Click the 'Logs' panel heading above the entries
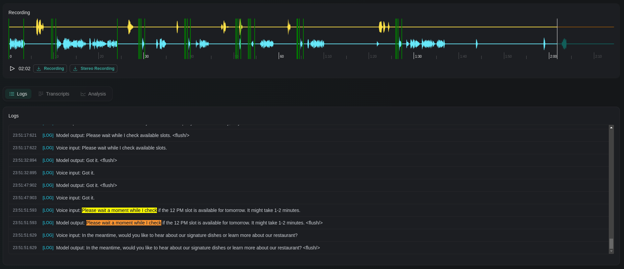The width and height of the screenshot is (624, 269). (14, 116)
